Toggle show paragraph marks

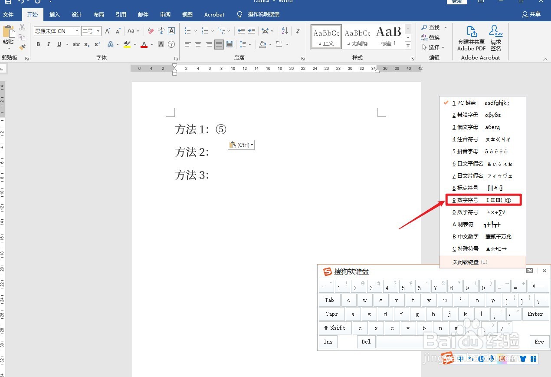click(x=298, y=31)
